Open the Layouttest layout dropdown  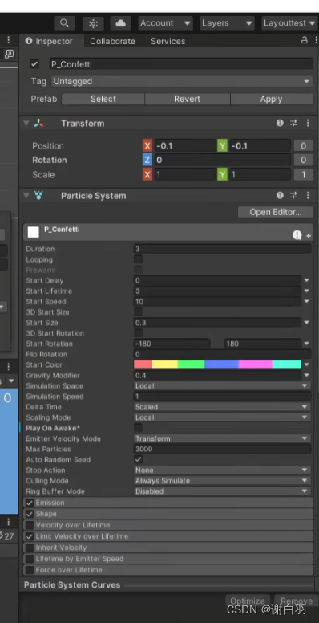tap(290, 23)
